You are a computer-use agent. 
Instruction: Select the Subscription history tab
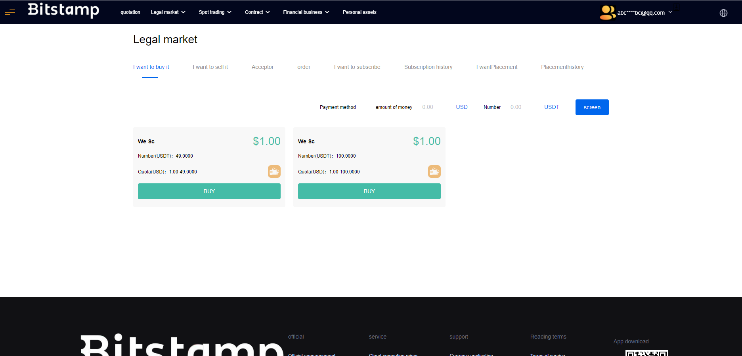(428, 67)
